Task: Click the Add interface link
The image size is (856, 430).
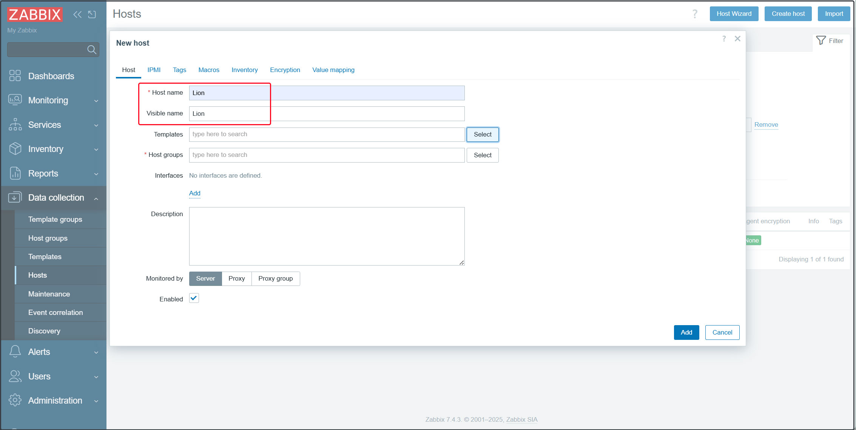Action: click(194, 193)
